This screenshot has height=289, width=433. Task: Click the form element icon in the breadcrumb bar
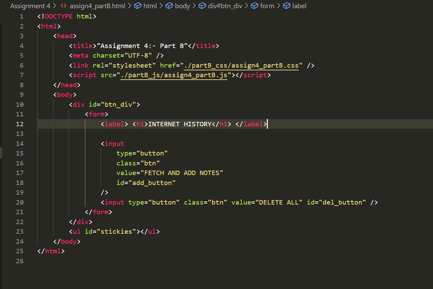[254, 6]
